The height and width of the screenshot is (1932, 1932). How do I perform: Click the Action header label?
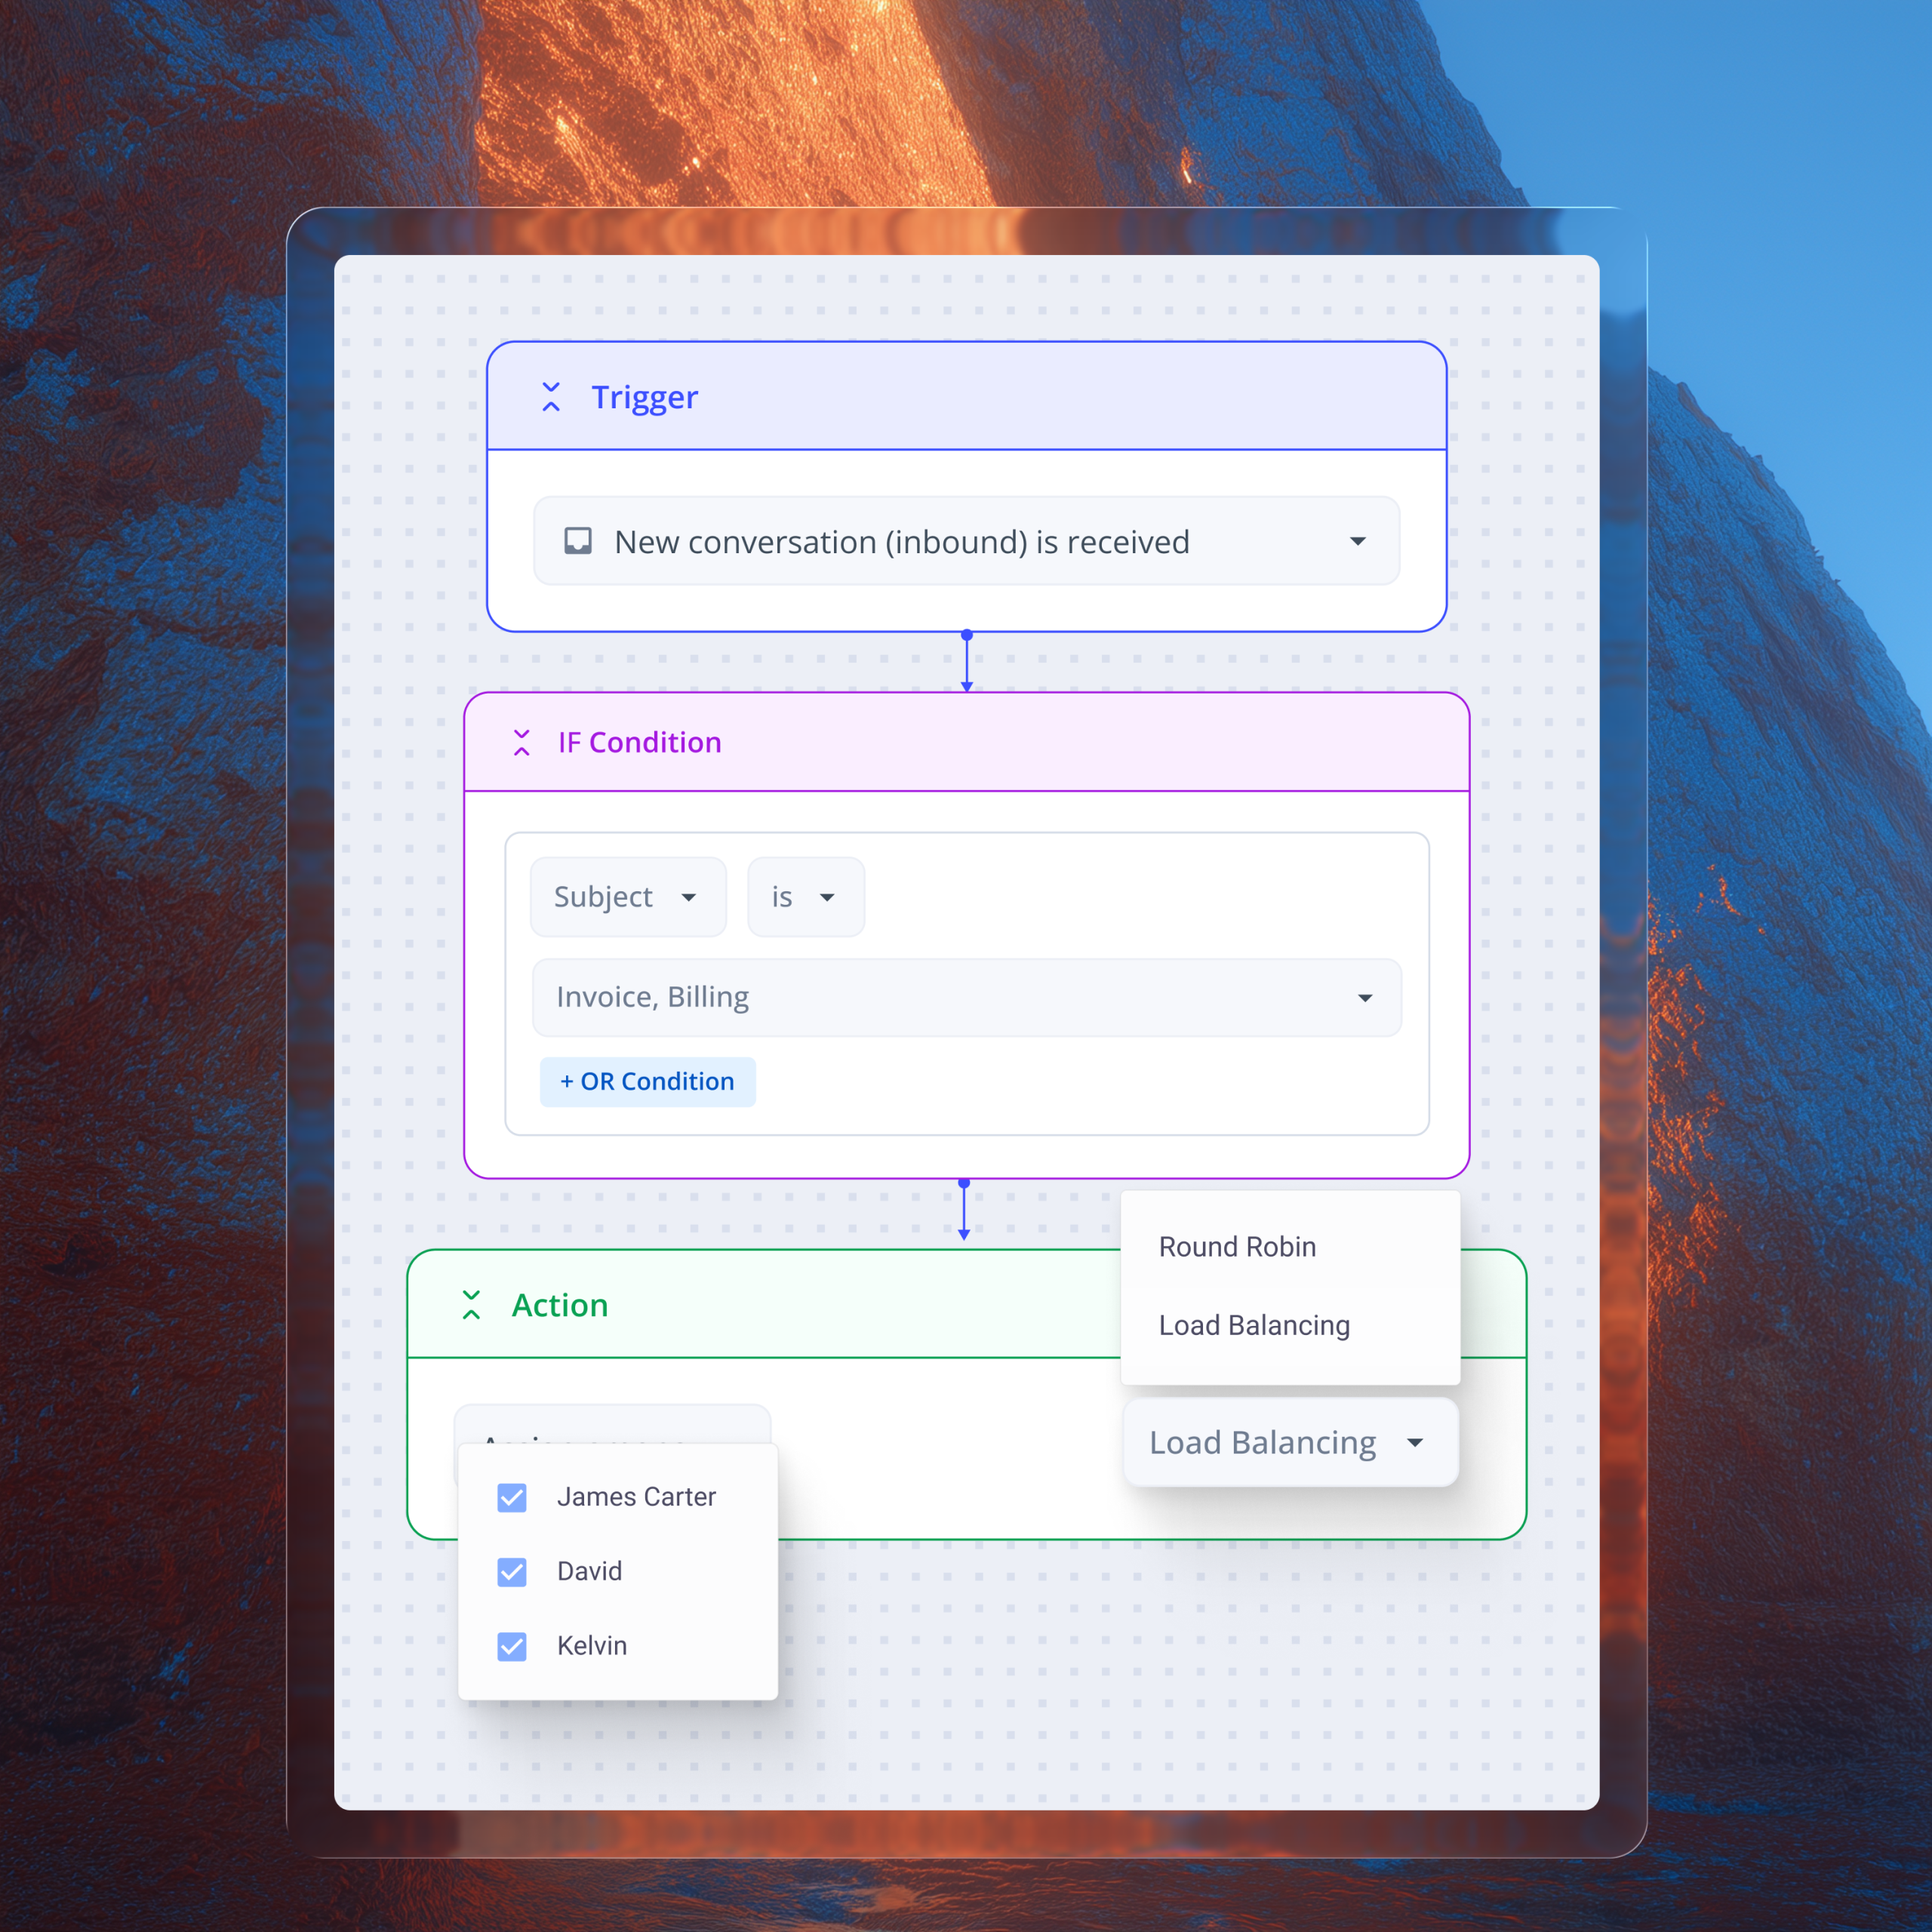(560, 1305)
